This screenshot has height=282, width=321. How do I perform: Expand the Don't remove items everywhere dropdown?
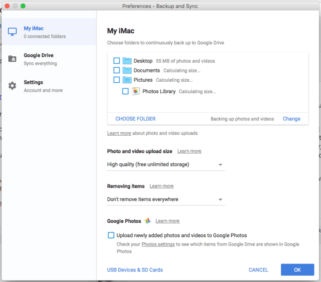coord(166,200)
